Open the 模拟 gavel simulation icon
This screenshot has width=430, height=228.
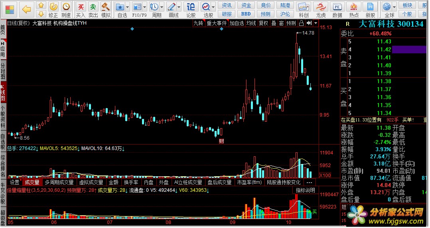click(x=106, y=7)
